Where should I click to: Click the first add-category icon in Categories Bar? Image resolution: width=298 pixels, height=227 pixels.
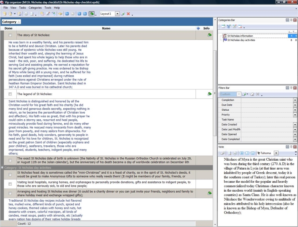pos(223,26)
